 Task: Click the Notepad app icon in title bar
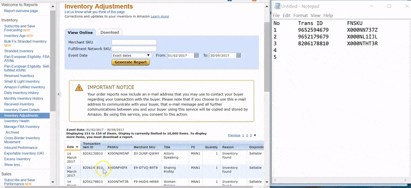(x=276, y=6)
